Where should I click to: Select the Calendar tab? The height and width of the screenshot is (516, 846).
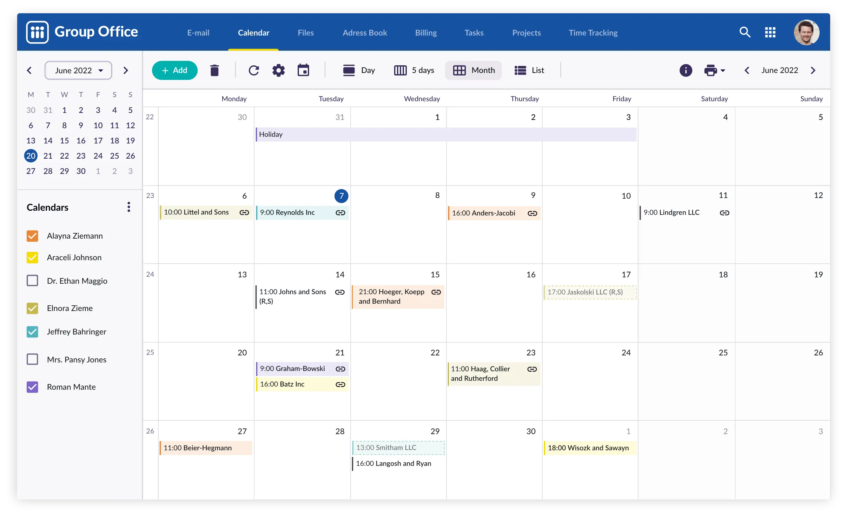click(x=254, y=33)
